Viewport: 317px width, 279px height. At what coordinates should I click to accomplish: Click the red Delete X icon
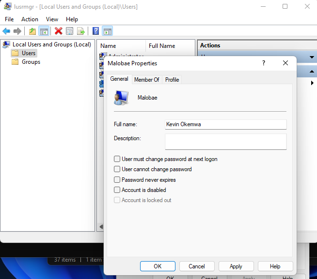click(59, 31)
